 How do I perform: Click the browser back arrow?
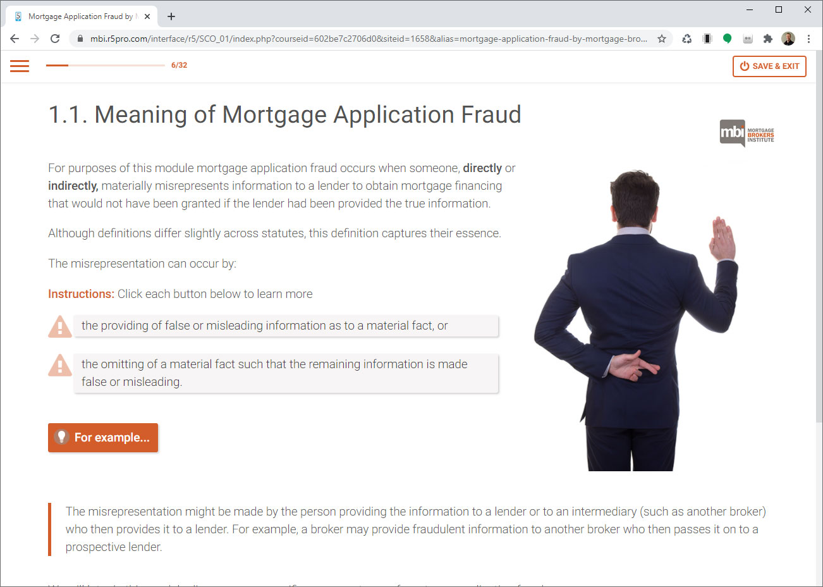pos(15,39)
